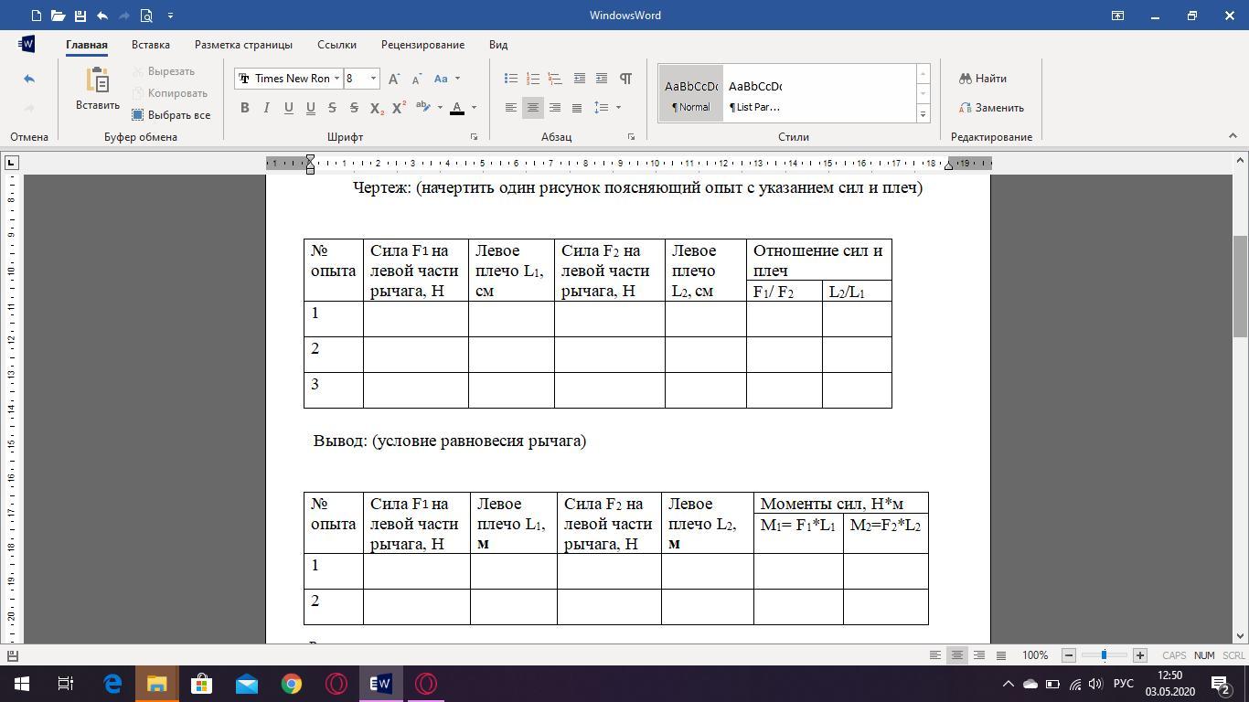
Task: Adjust the zoom slider handle
Action: coord(1104,655)
